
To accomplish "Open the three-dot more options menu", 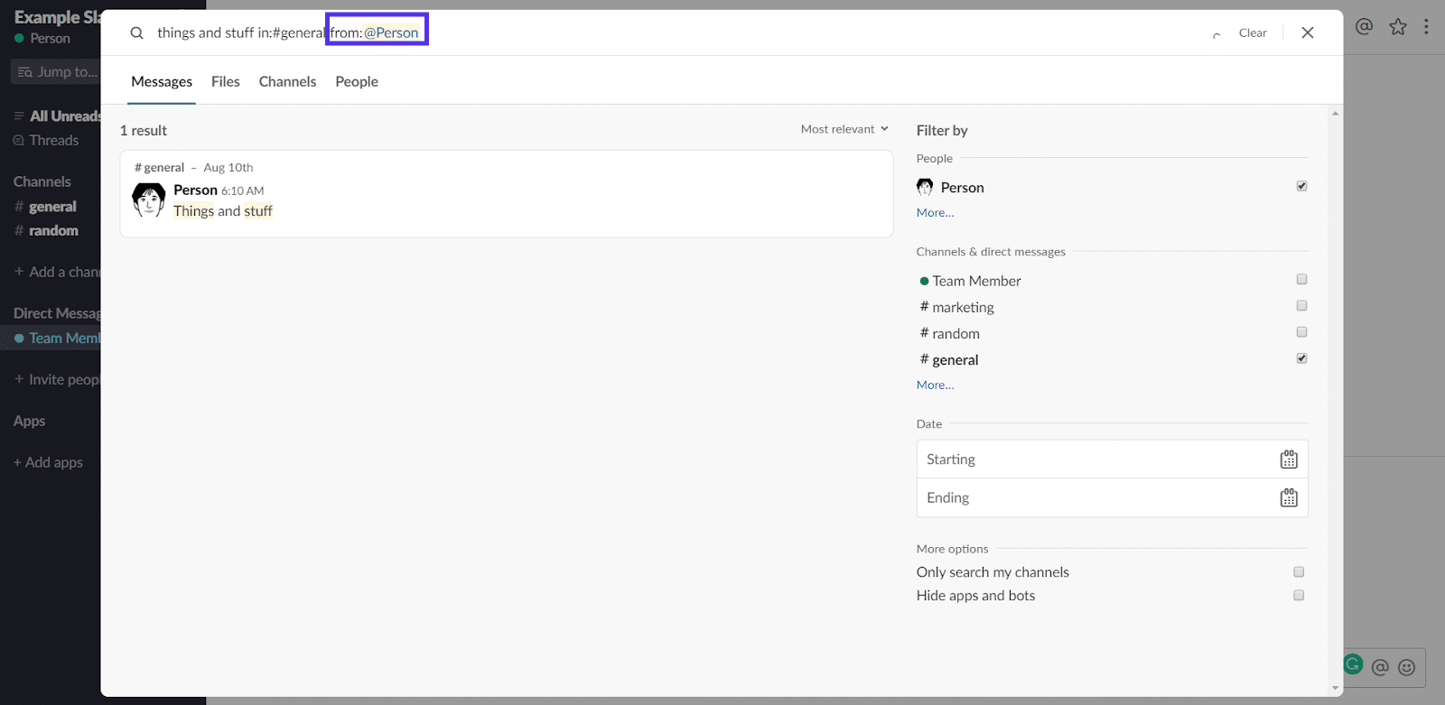I will coord(1426,27).
